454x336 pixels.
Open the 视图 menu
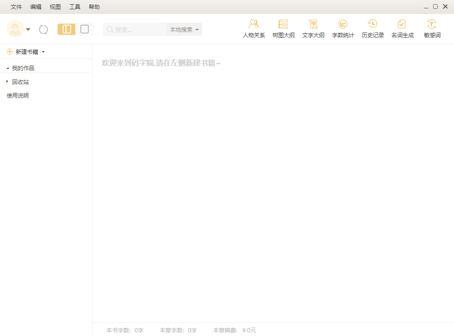(55, 7)
